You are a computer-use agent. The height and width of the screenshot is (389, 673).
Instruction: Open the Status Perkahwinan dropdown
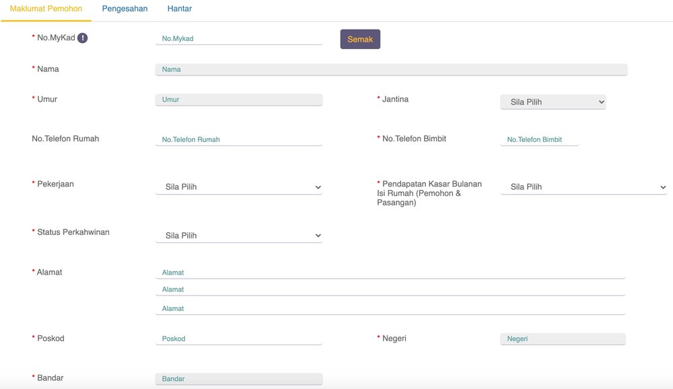coord(239,235)
